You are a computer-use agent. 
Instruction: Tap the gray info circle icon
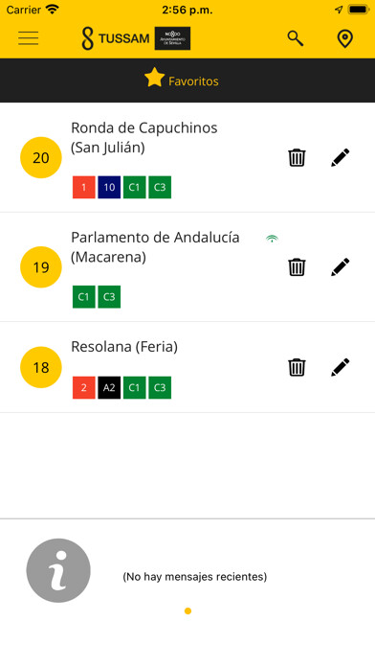(58, 570)
